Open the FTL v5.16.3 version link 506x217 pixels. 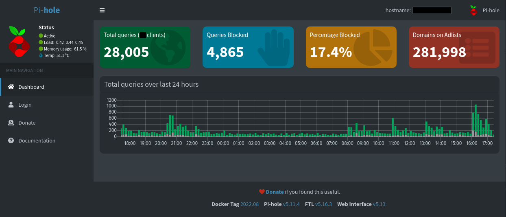tap(324, 204)
